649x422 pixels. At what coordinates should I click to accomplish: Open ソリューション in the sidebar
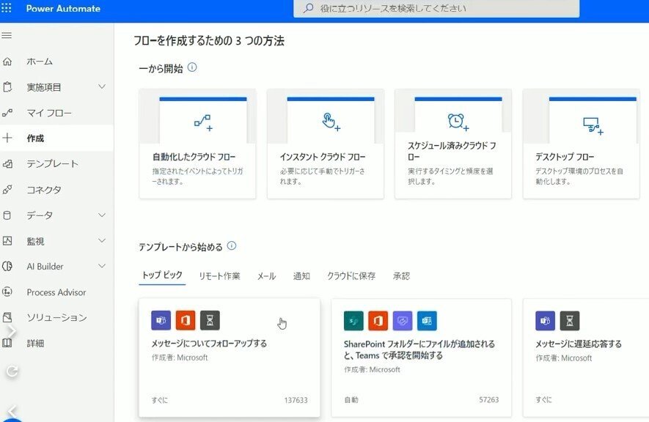tap(56, 317)
